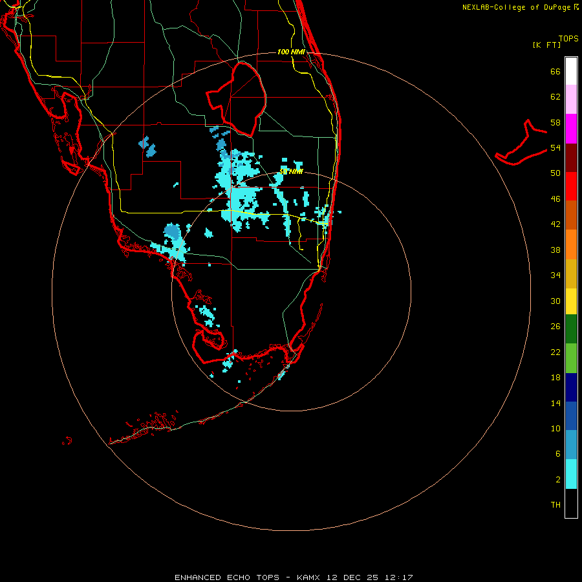The width and height of the screenshot is (582, 582).
Task: Click the TOPS legend title
Action: 568,38
